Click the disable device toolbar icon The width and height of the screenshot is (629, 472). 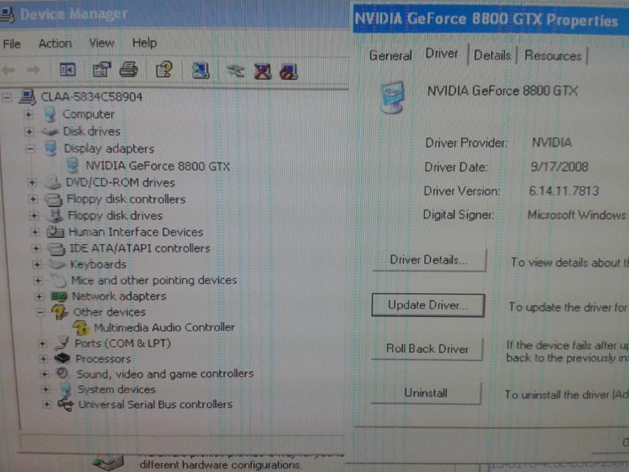(289, 71)
